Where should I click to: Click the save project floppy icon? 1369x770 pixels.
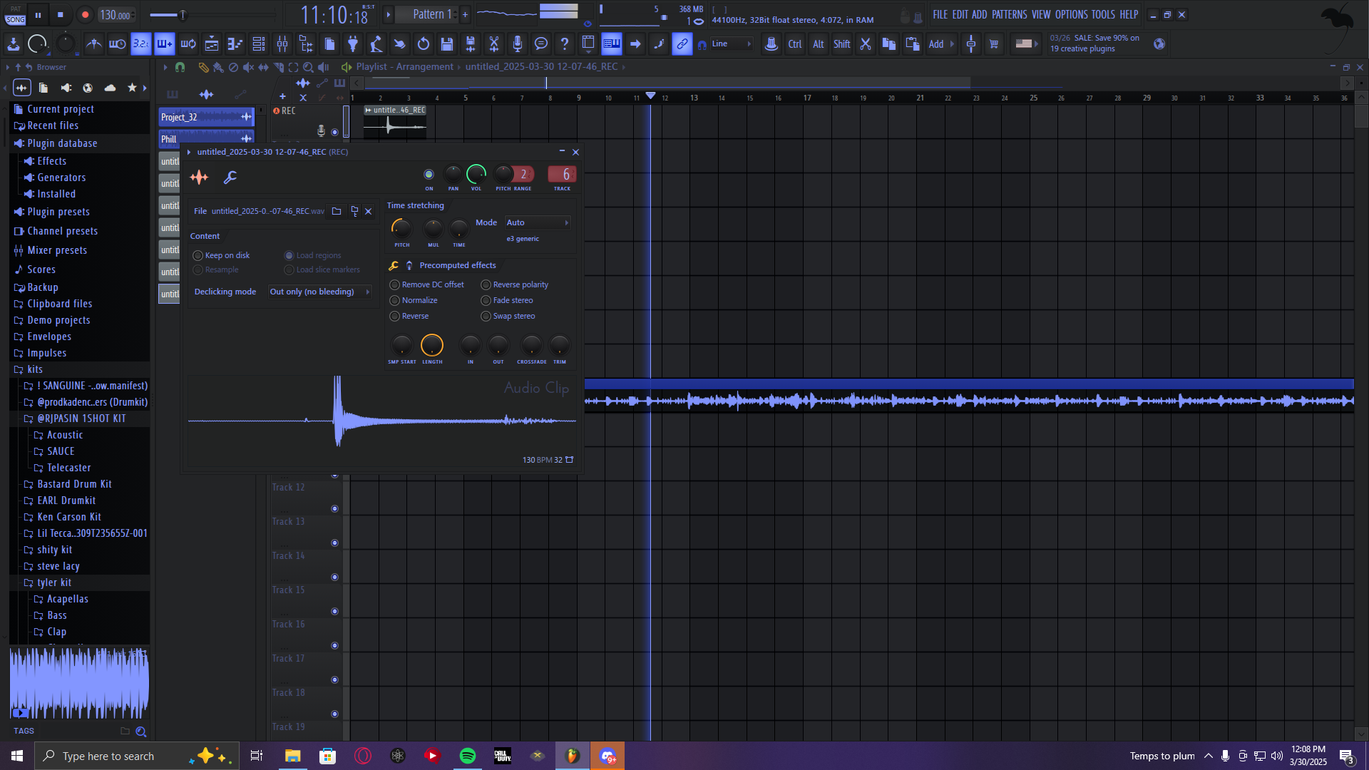pyautogui.click(x=447, y=44)
